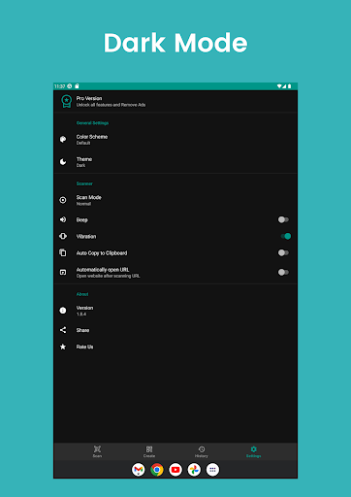
Task: Tap the status bar clock 11:37
Action: pyautogui.click(x=60, y=86)
